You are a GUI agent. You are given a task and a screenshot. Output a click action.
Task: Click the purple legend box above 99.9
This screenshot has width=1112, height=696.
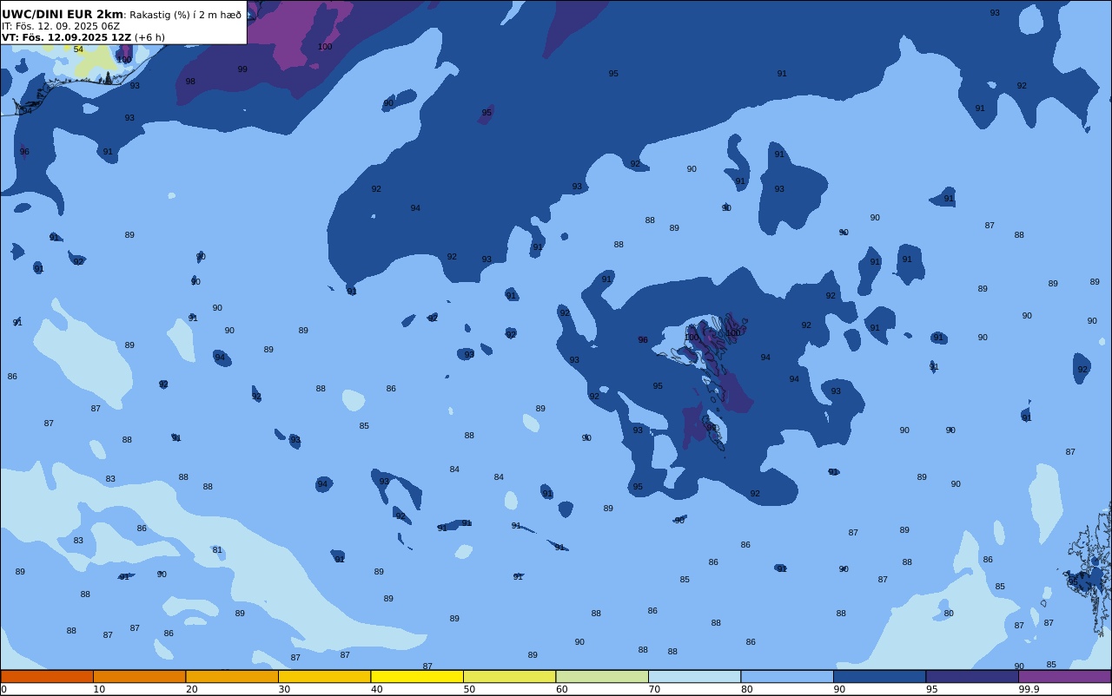click(x=1064, y=676)
